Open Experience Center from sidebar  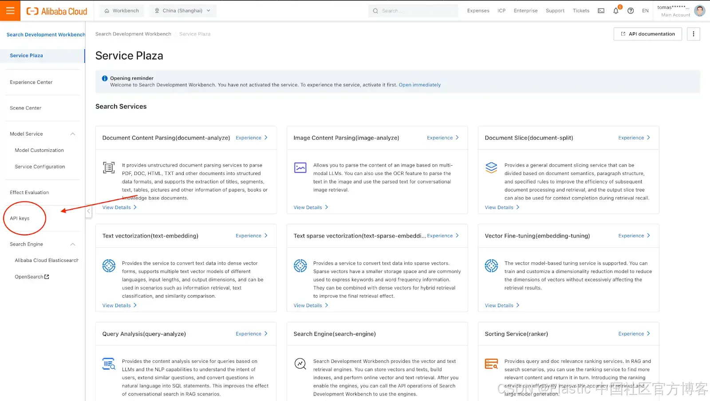pos(31,82)
